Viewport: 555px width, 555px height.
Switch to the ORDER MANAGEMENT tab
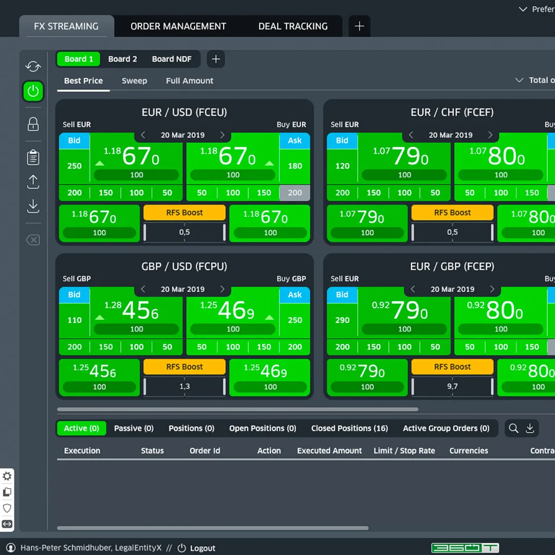pos(178,26)
